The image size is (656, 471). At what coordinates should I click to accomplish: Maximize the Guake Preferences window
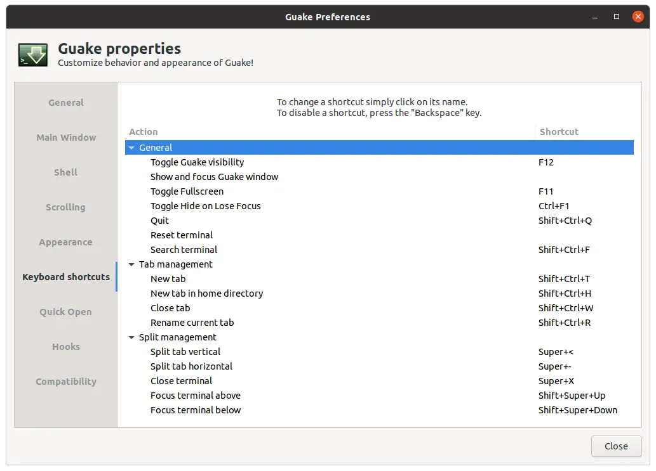pos(616,16)
